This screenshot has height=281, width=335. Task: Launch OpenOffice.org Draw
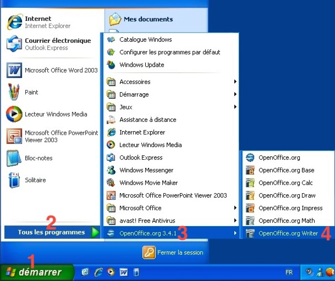tap(288, 195)
